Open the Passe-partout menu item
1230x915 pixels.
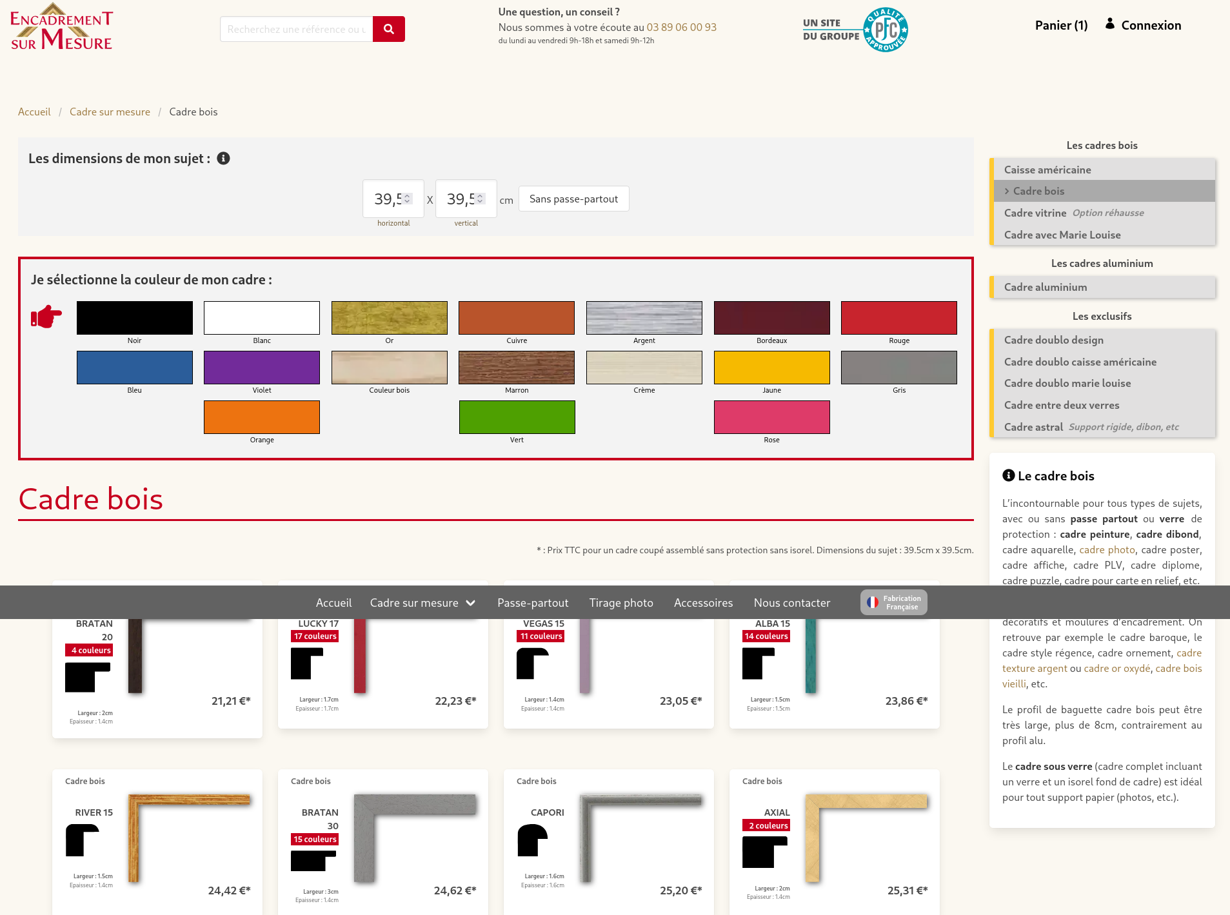533,602
